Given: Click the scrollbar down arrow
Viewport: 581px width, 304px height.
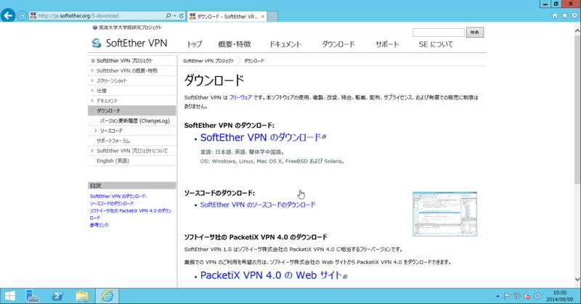Looking at the screenshot, I should 577,279.
